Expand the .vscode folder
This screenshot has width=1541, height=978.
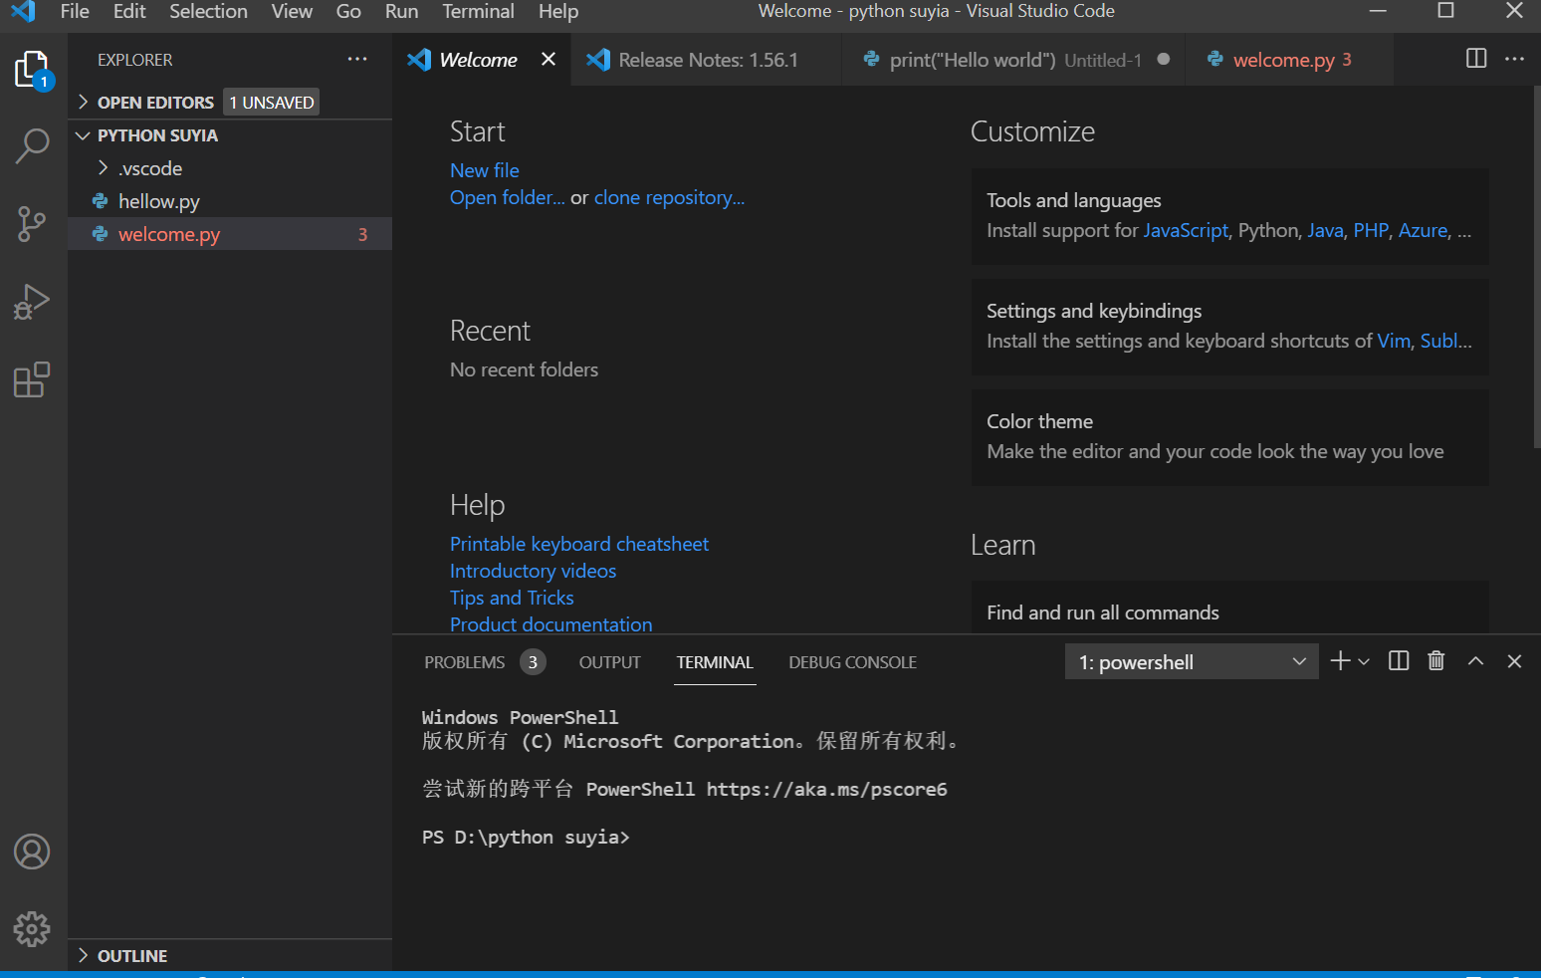pos(230,168)
